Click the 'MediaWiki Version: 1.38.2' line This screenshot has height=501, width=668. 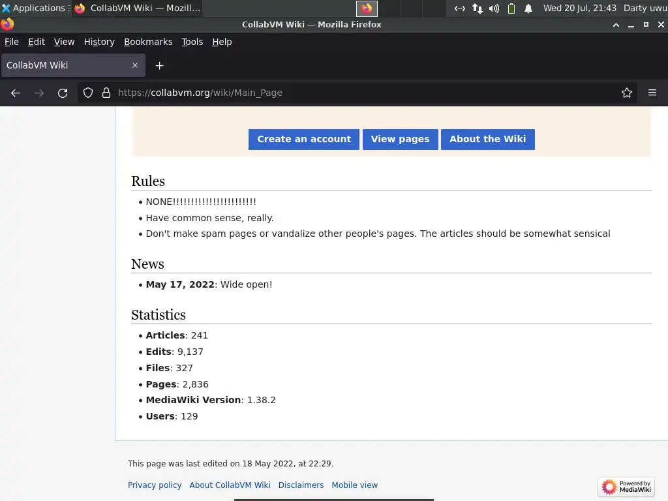211,400
